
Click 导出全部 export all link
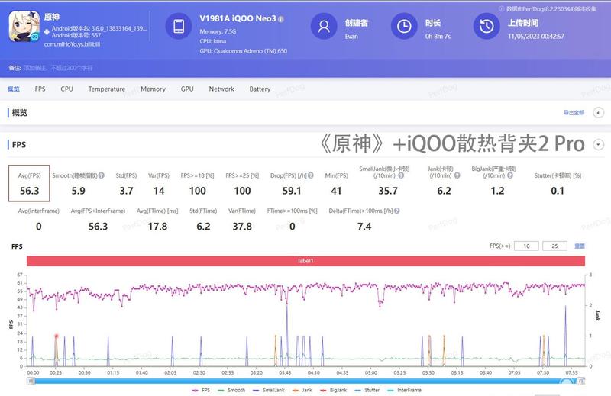click(574, 112)
